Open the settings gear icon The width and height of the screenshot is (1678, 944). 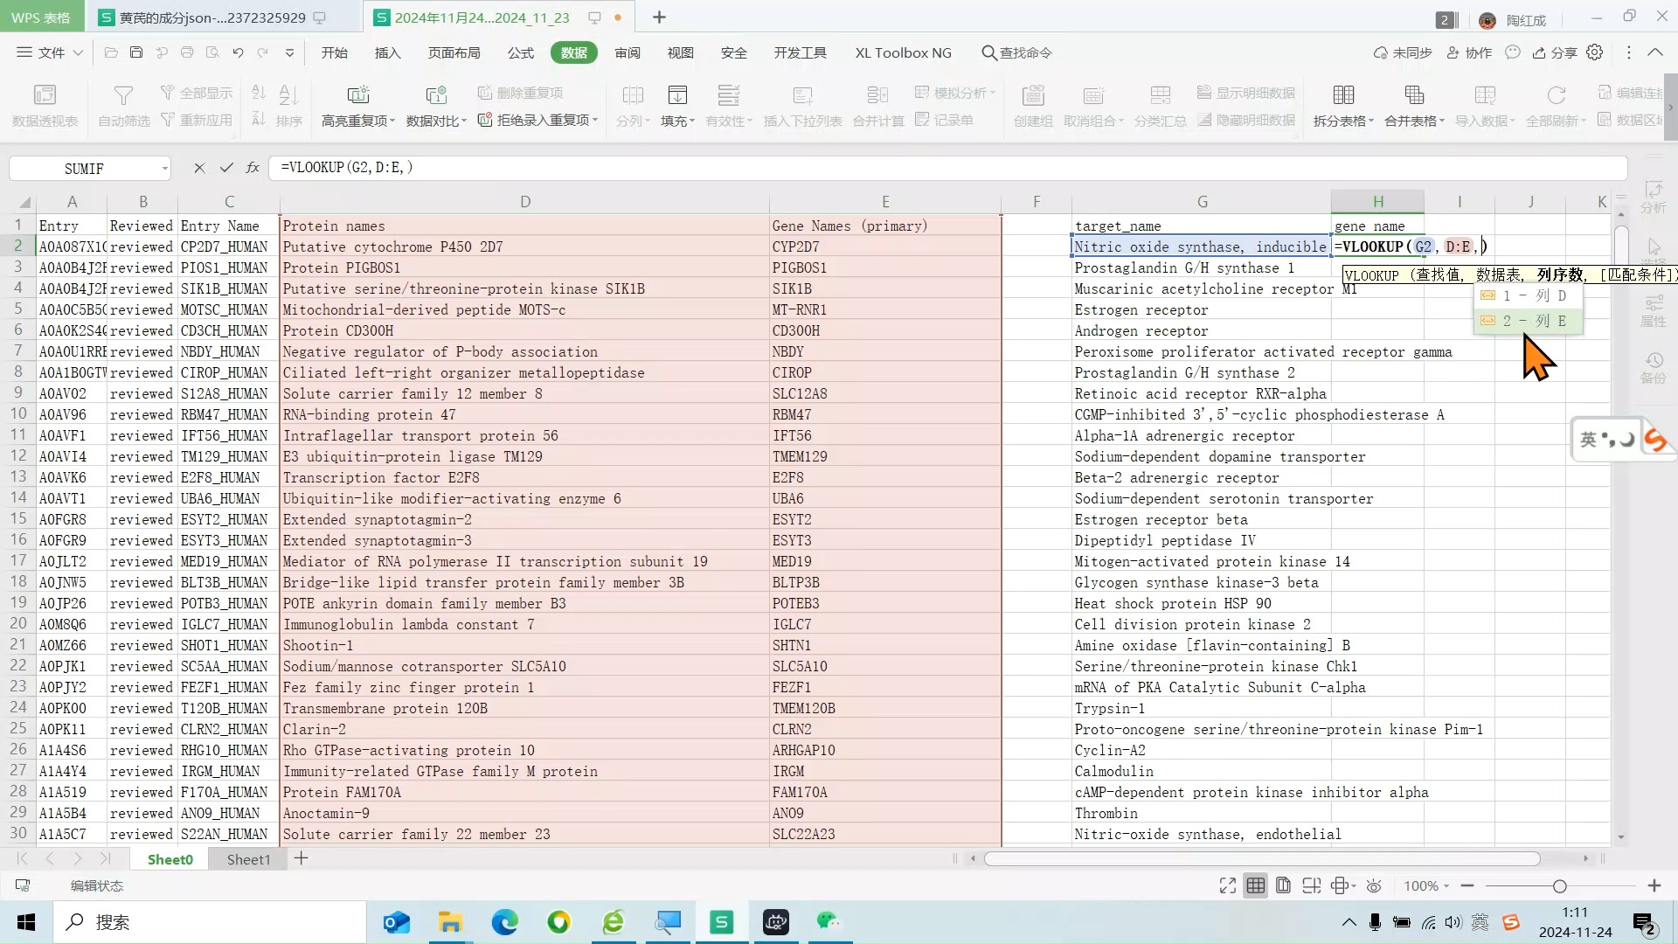click(x=1595, y=52)
